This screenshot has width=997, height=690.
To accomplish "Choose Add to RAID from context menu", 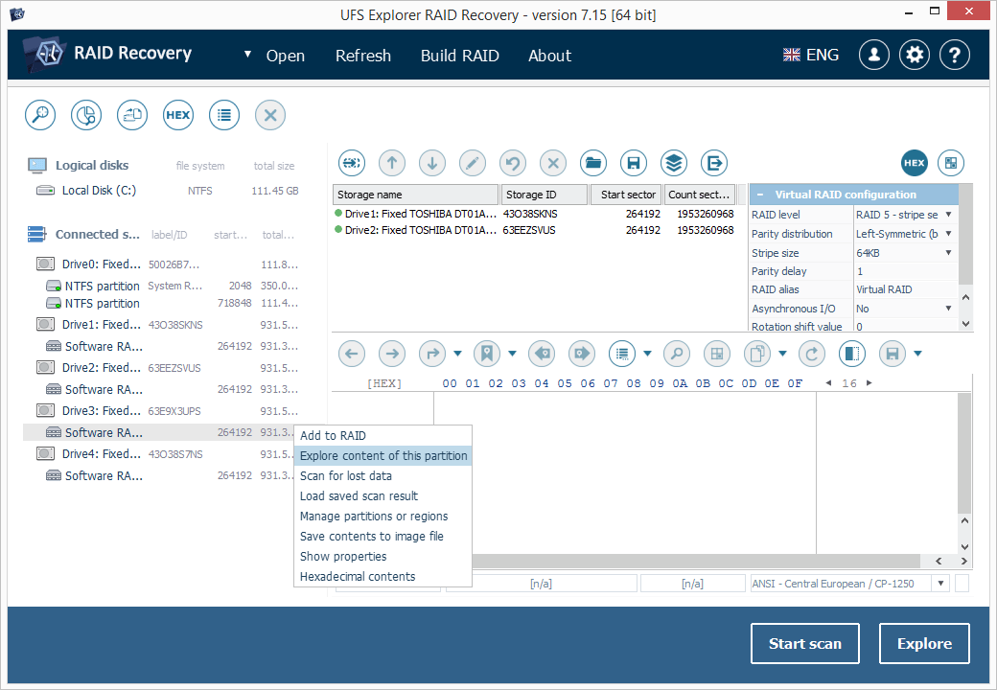I will click(x=383, y=436).
